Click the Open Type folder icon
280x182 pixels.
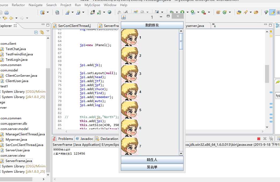coord(239,12)
